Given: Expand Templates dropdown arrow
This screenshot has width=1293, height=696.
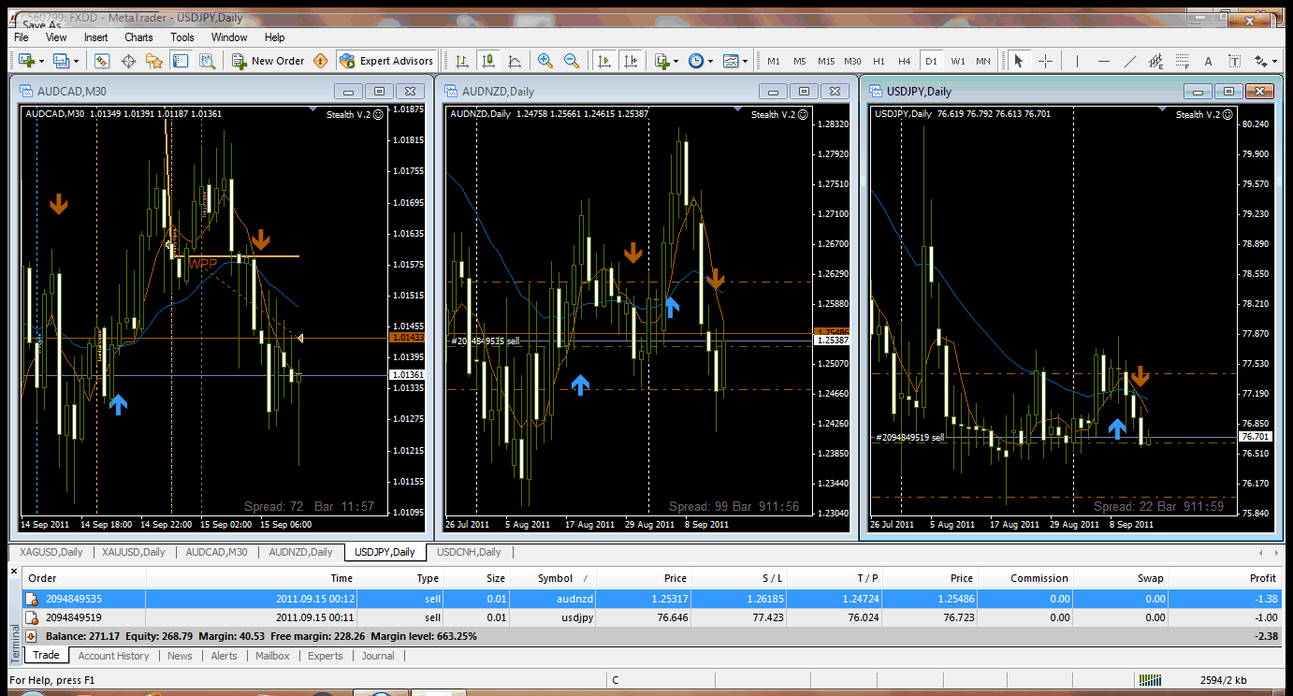Looking at the screenshot, I should [x=746, y=61].
